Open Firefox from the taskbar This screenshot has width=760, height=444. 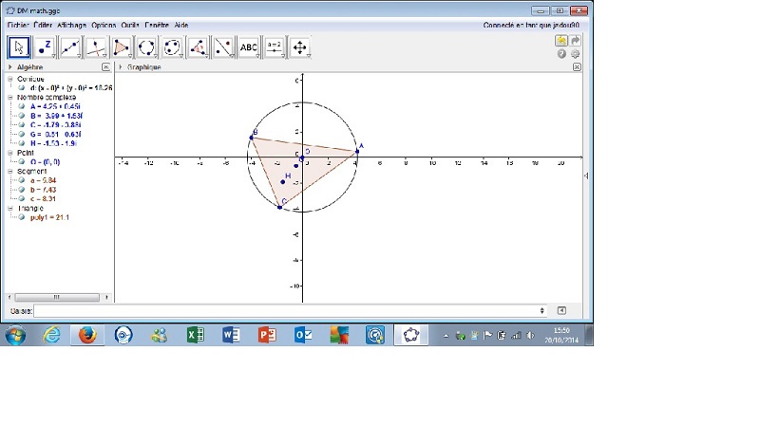[87, 335]
